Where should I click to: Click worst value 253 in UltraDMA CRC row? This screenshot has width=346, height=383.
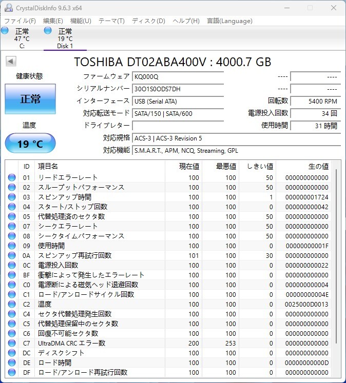click(x=230, y=344)
